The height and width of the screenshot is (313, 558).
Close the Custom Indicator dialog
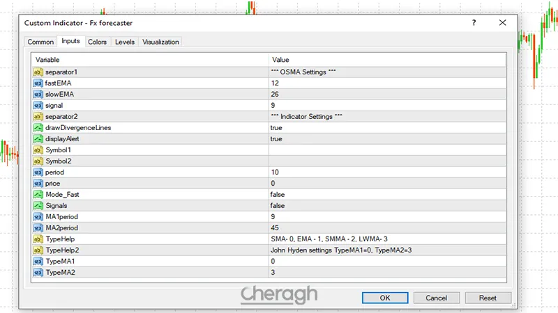pos(503,23)
